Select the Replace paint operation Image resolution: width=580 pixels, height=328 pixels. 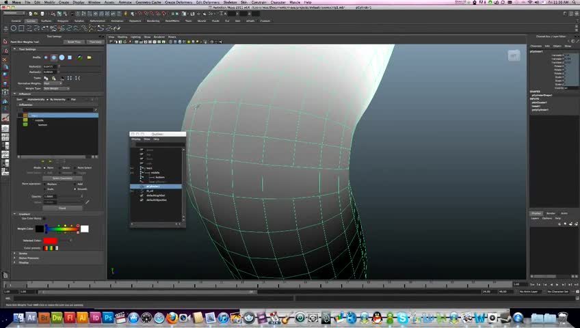(x=46, y=184)
